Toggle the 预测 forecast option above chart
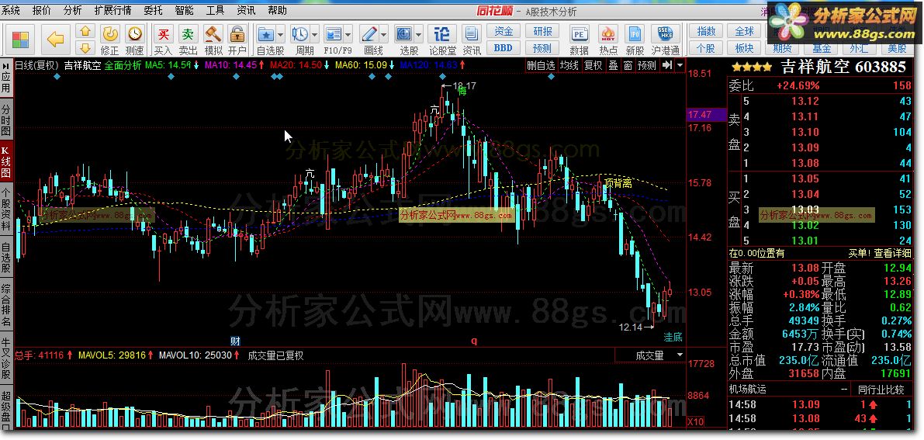The height and width of the screenshot is (440, 924). click(x=646, y=65)
